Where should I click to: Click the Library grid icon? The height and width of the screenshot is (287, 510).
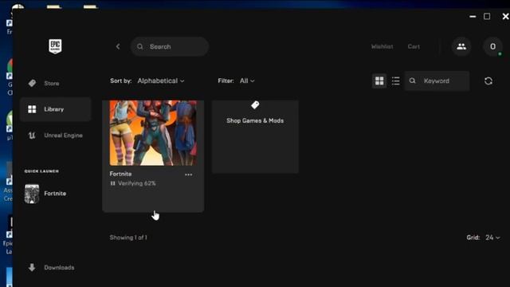coord(32,109)
